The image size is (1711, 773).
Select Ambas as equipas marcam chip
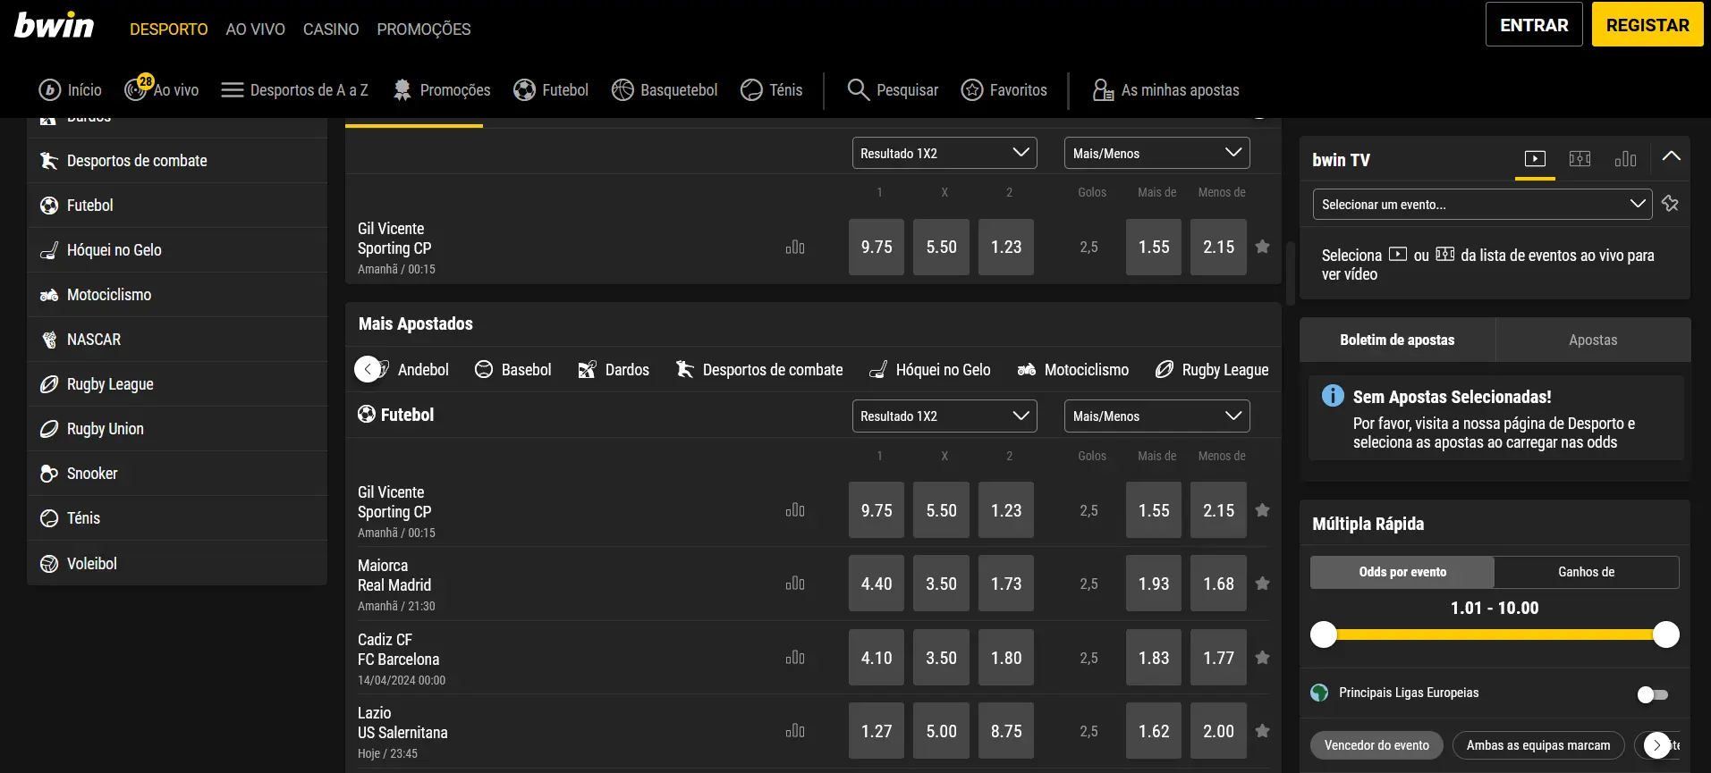(1538, 745)
